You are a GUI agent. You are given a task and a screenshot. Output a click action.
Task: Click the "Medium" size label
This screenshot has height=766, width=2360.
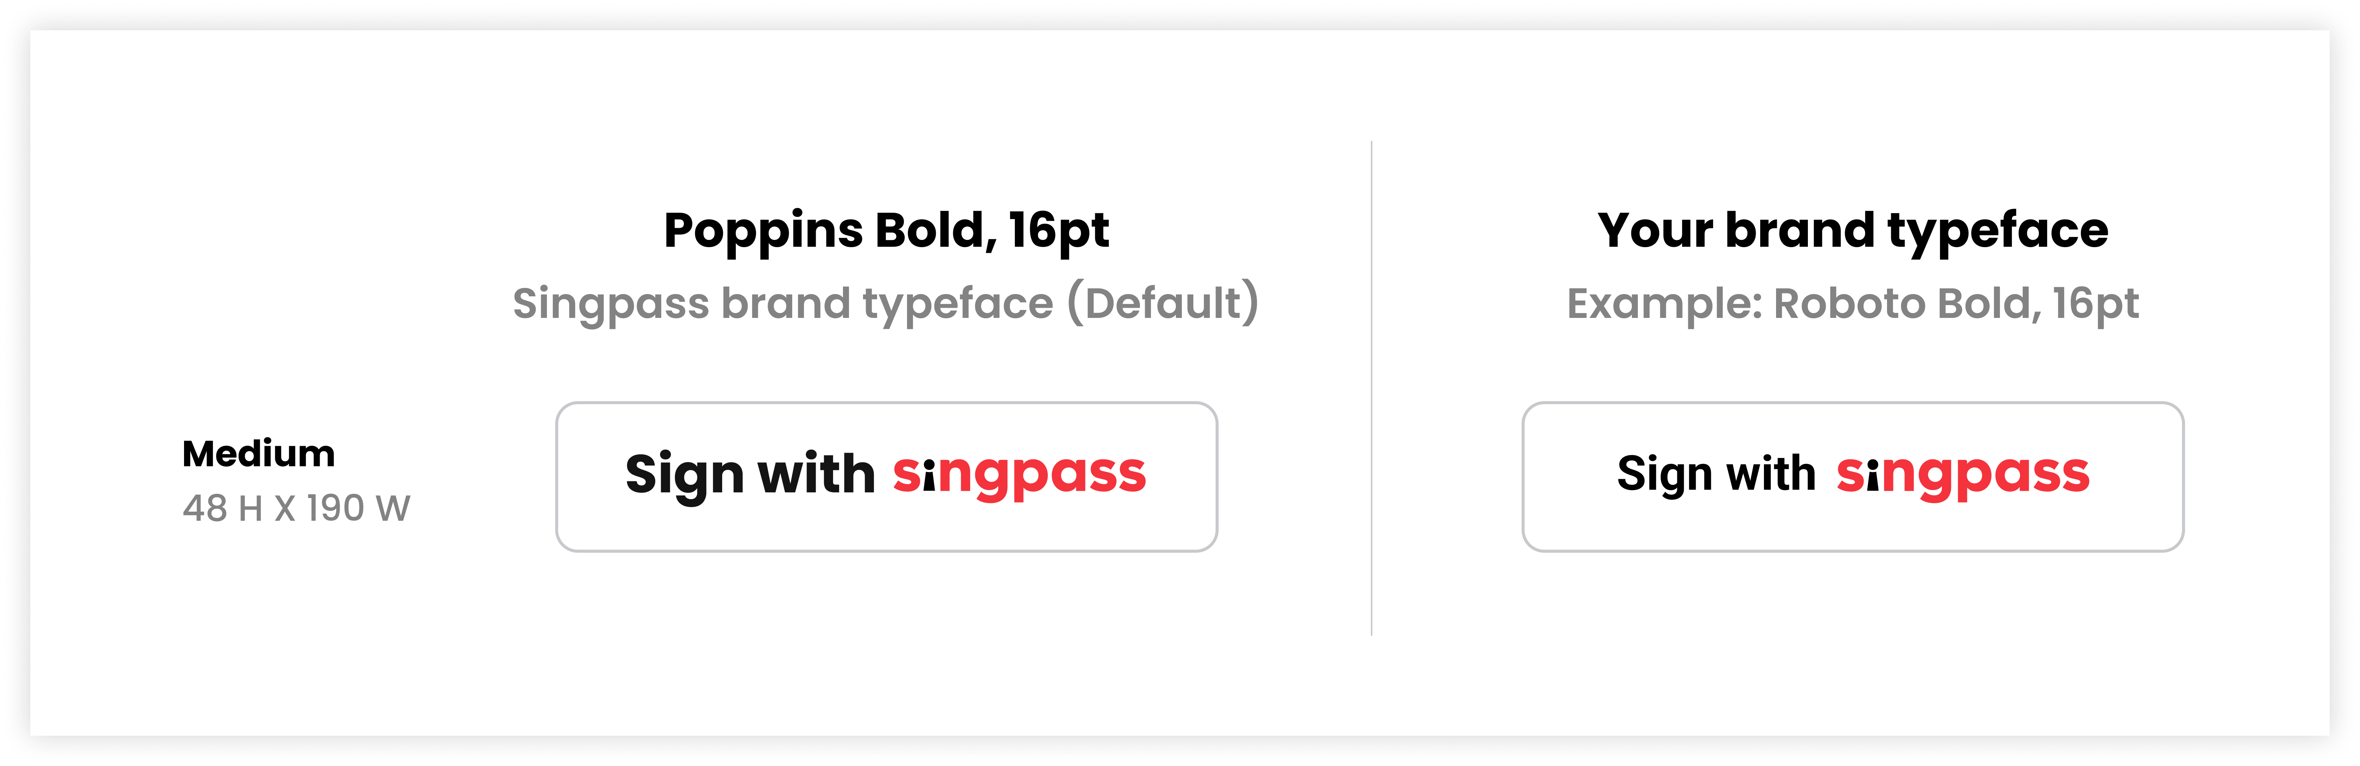[x=258, y=454]
